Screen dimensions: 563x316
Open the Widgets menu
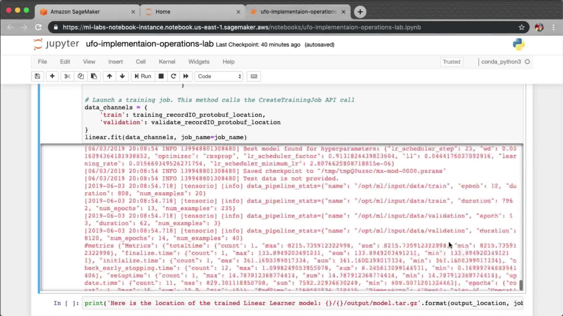[x=199, y=62]
